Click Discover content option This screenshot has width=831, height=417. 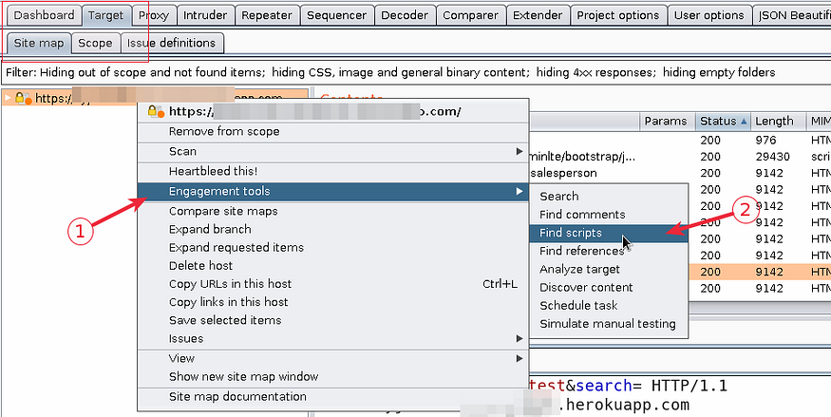pos(586,287)
